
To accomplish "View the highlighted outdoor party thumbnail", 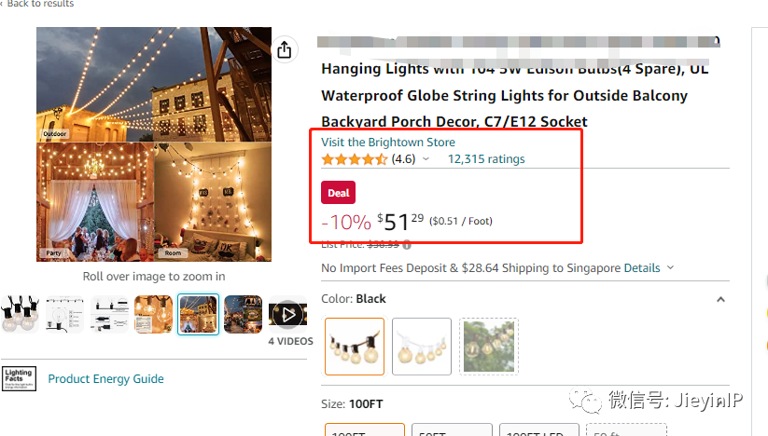I will pyautogui.click(x=198, y=315).
